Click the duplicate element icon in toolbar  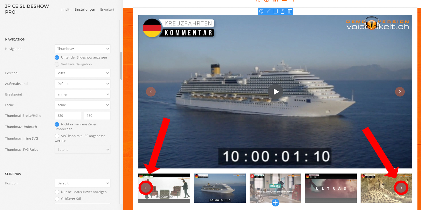276,11
